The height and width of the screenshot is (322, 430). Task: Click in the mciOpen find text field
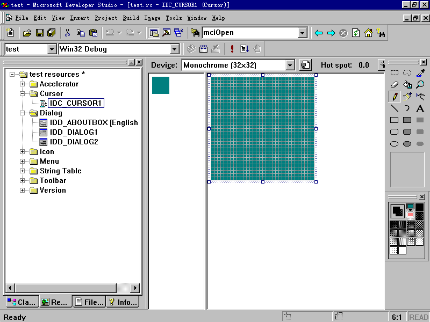(250, 33)
